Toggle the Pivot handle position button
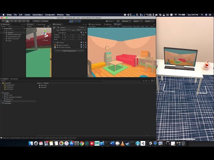This screenshot has height=160, width=214. pyautogui.click(x=36, y=21)
